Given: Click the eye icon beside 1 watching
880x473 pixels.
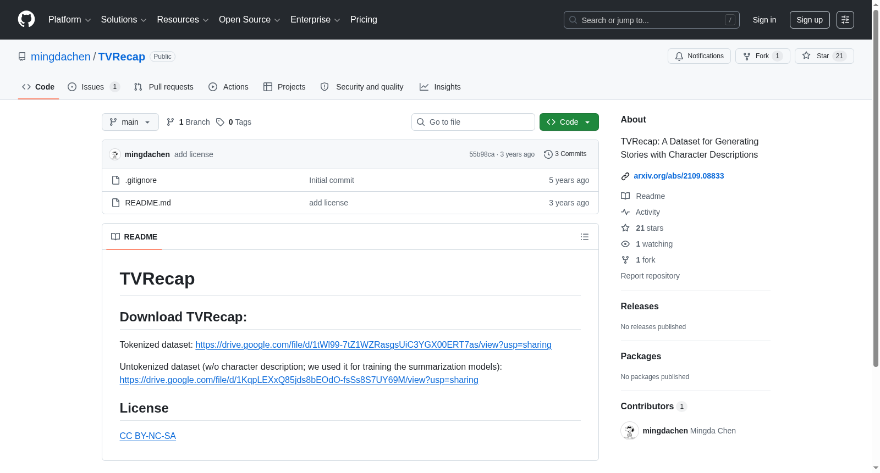Looking at the screenshot, I should point(625,244).
